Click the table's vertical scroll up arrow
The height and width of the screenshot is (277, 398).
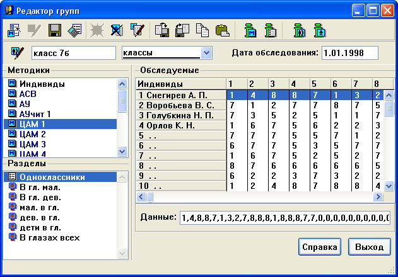click(x=389, y=95)
